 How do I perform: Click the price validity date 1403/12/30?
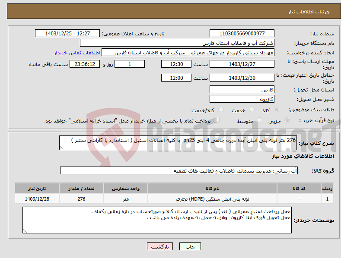click(242, 78)
